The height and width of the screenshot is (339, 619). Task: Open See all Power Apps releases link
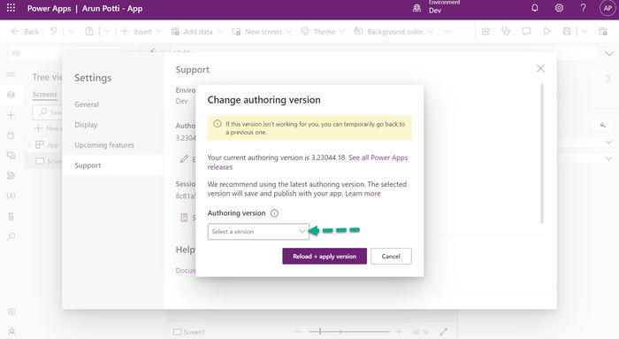pos(308,162)
